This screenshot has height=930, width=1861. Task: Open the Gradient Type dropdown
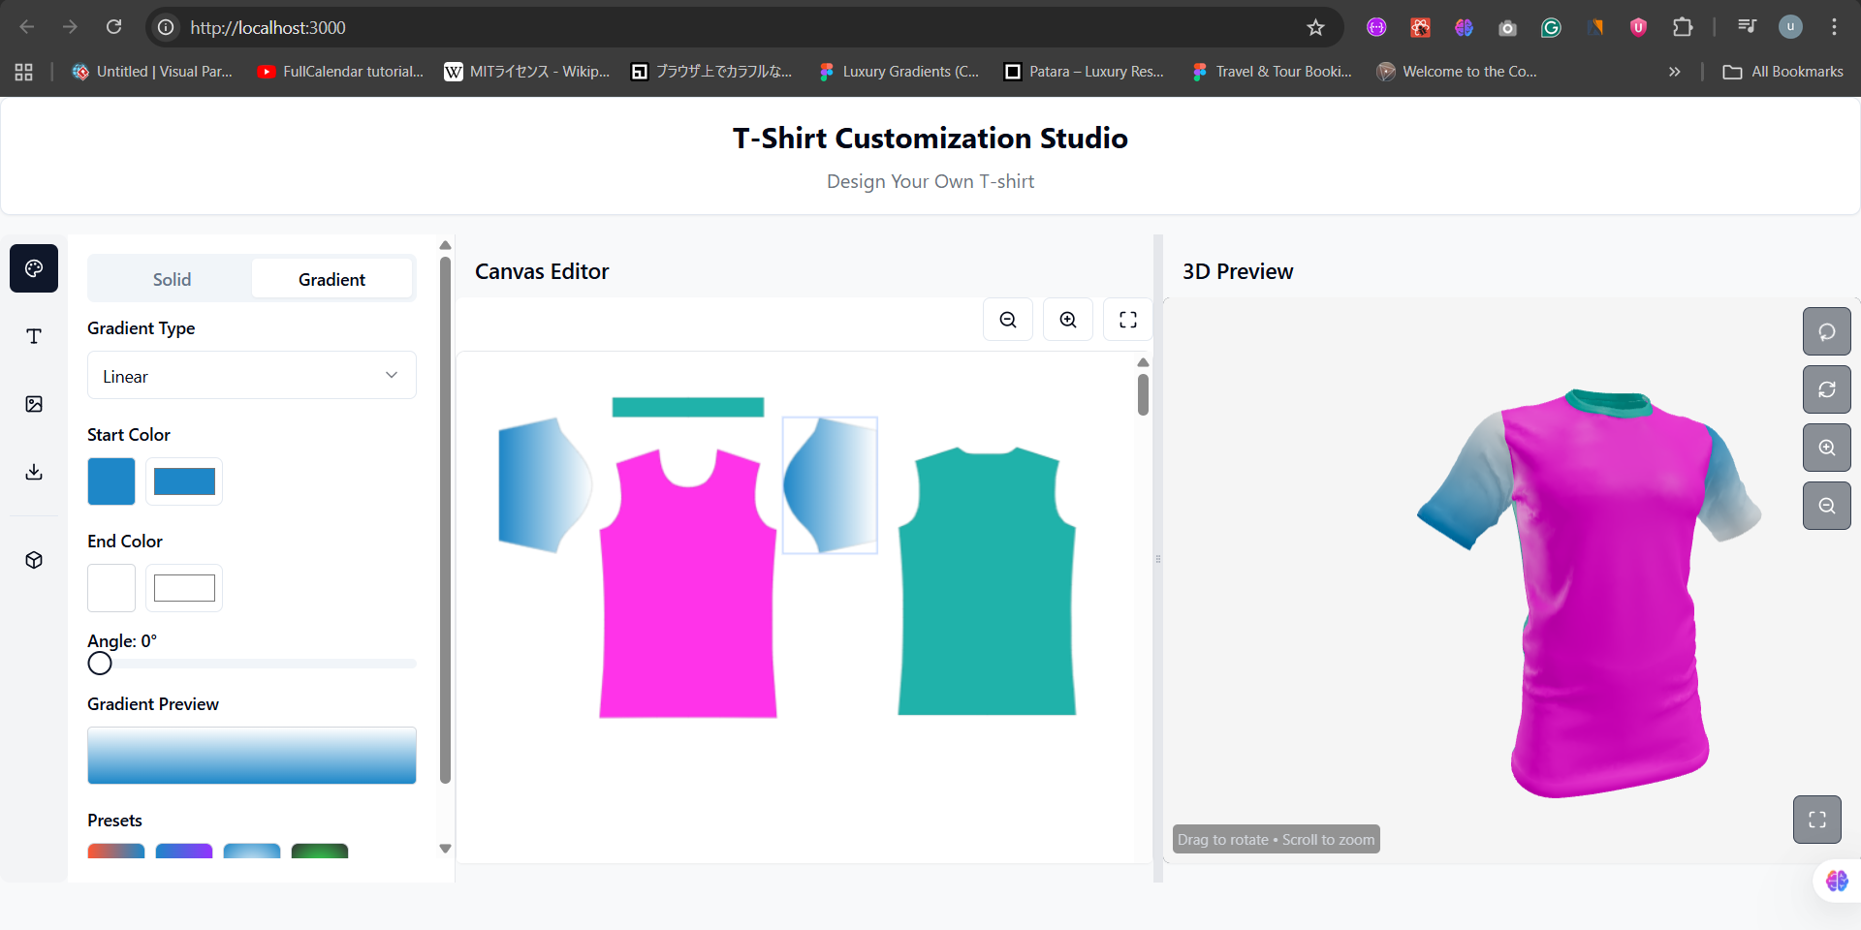252,376
